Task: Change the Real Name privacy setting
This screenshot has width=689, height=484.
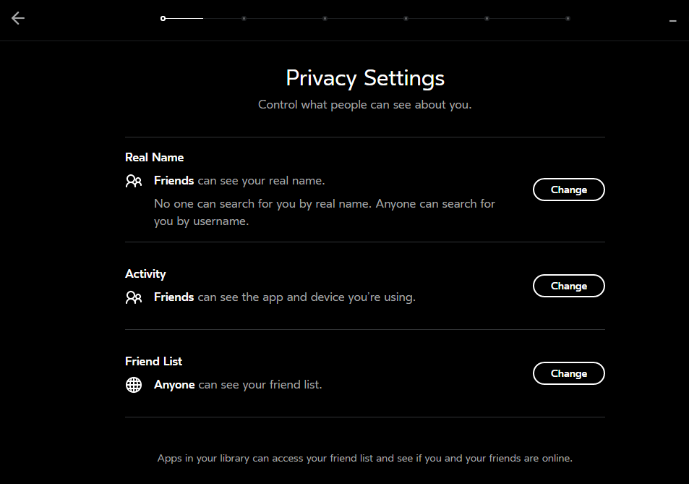Action: (569, 190)
